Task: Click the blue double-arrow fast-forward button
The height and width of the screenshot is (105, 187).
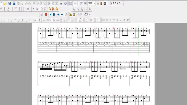Action: (x=62, y=15)
